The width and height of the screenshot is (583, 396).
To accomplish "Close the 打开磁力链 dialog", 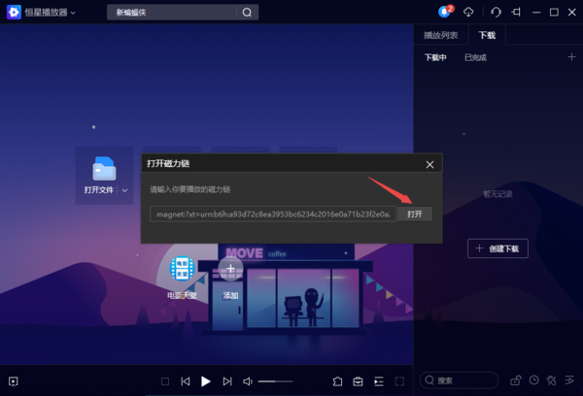I will click(x=429, y=165).
